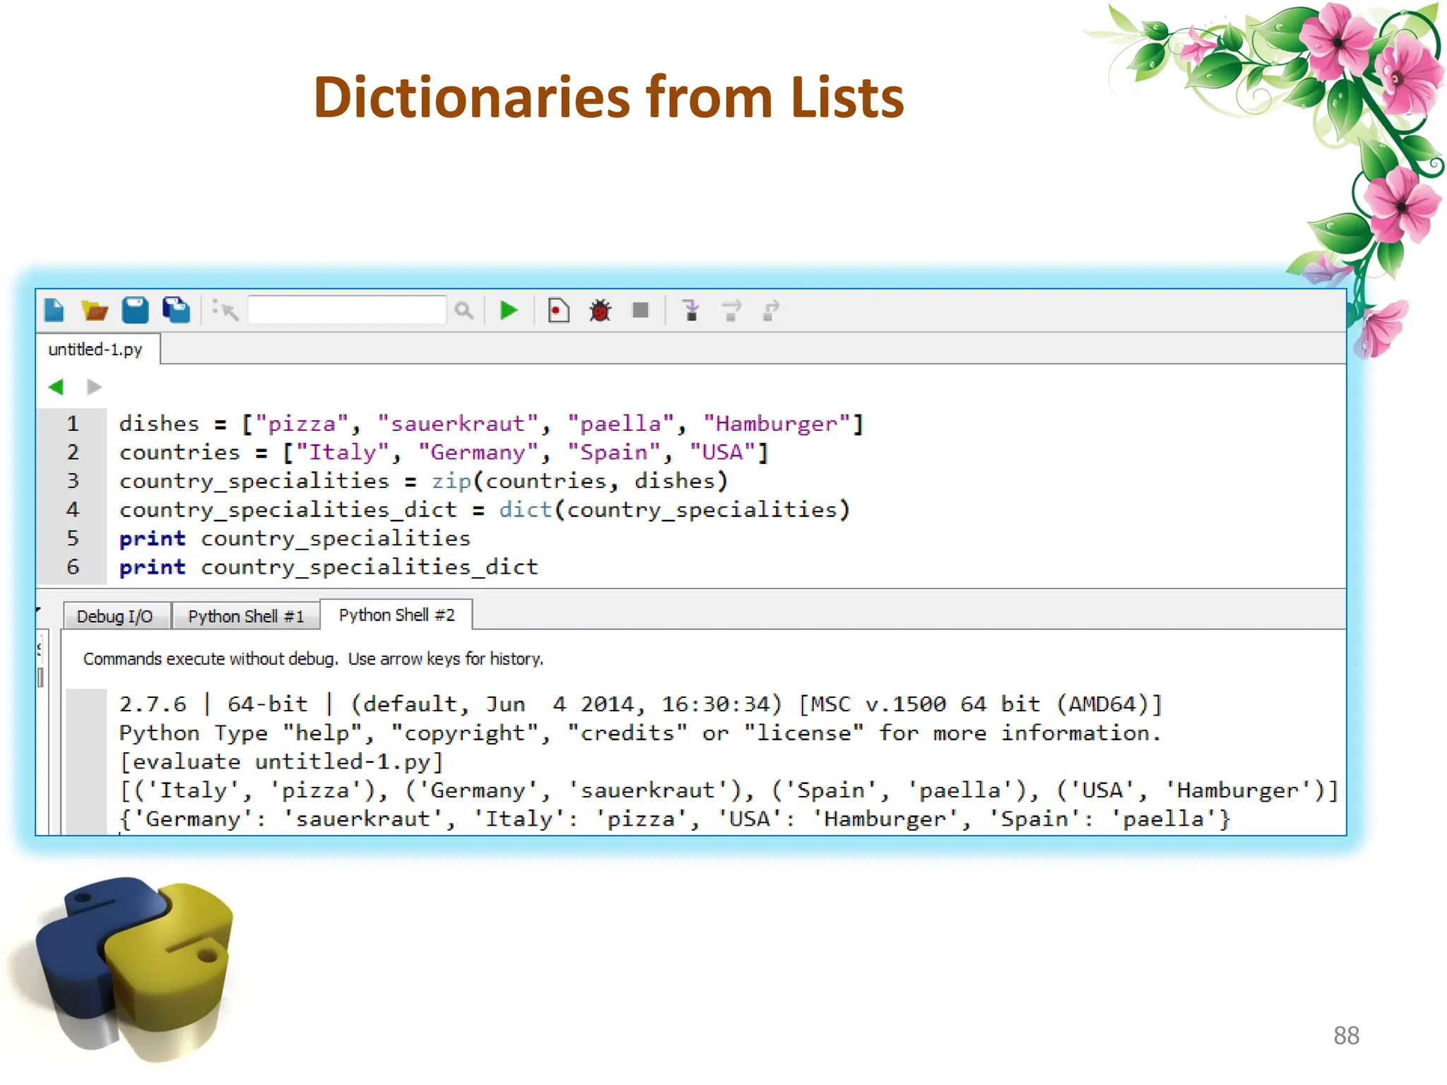Navigate back with the green left arrow
Screen dimensions: 1447x1085
pos(57,387)
